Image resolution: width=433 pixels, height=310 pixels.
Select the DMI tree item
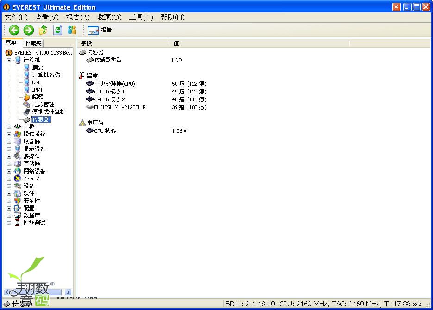37,82
